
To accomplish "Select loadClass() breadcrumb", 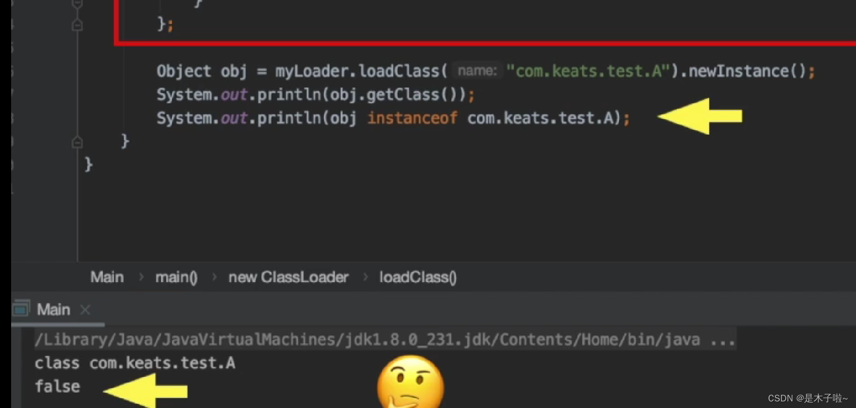I will coord(418,277).
